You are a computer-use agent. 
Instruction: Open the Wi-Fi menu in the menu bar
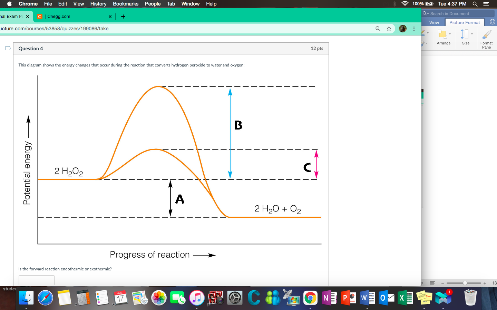(405, 4)
